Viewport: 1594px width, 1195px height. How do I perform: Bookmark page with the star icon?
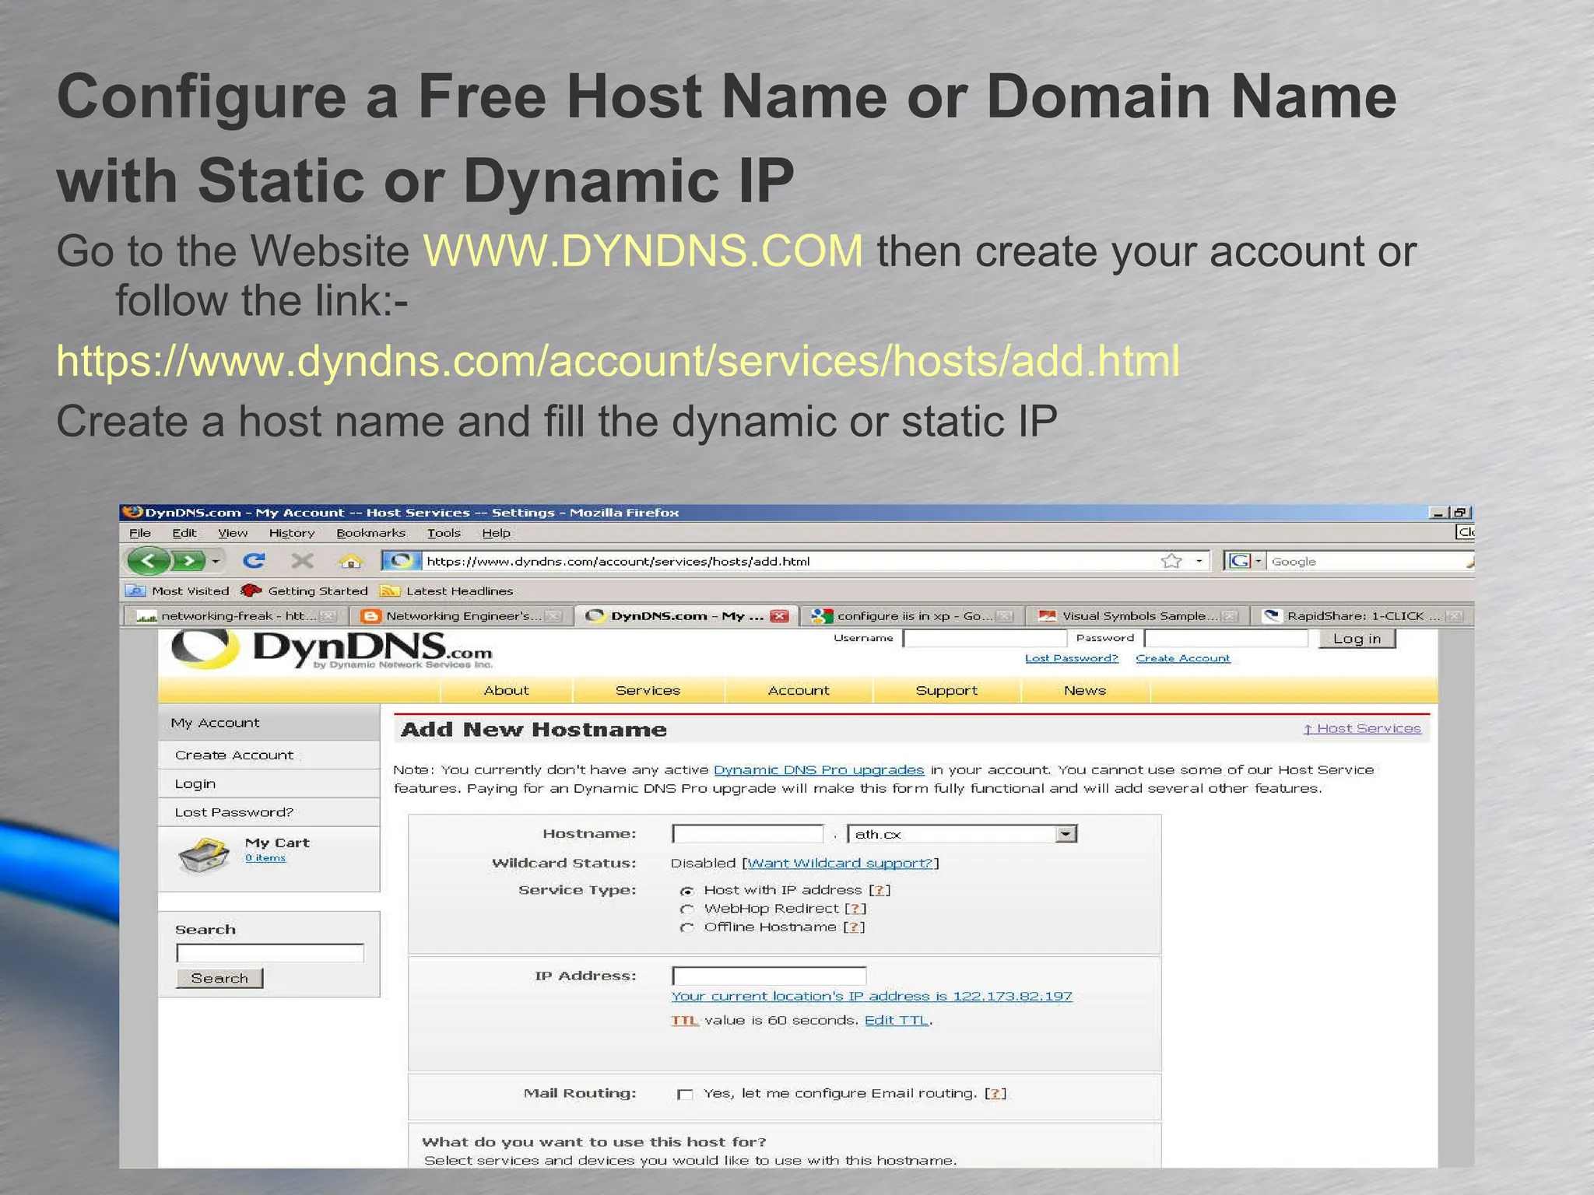[x=1171, y=561]
